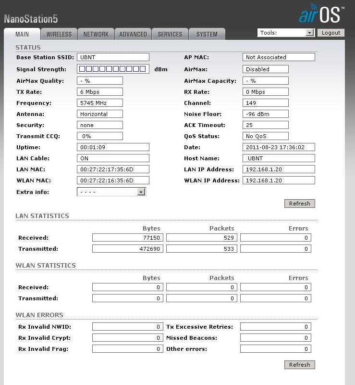Click Refresh button below WLAN Errors

(x=300, y=365)
